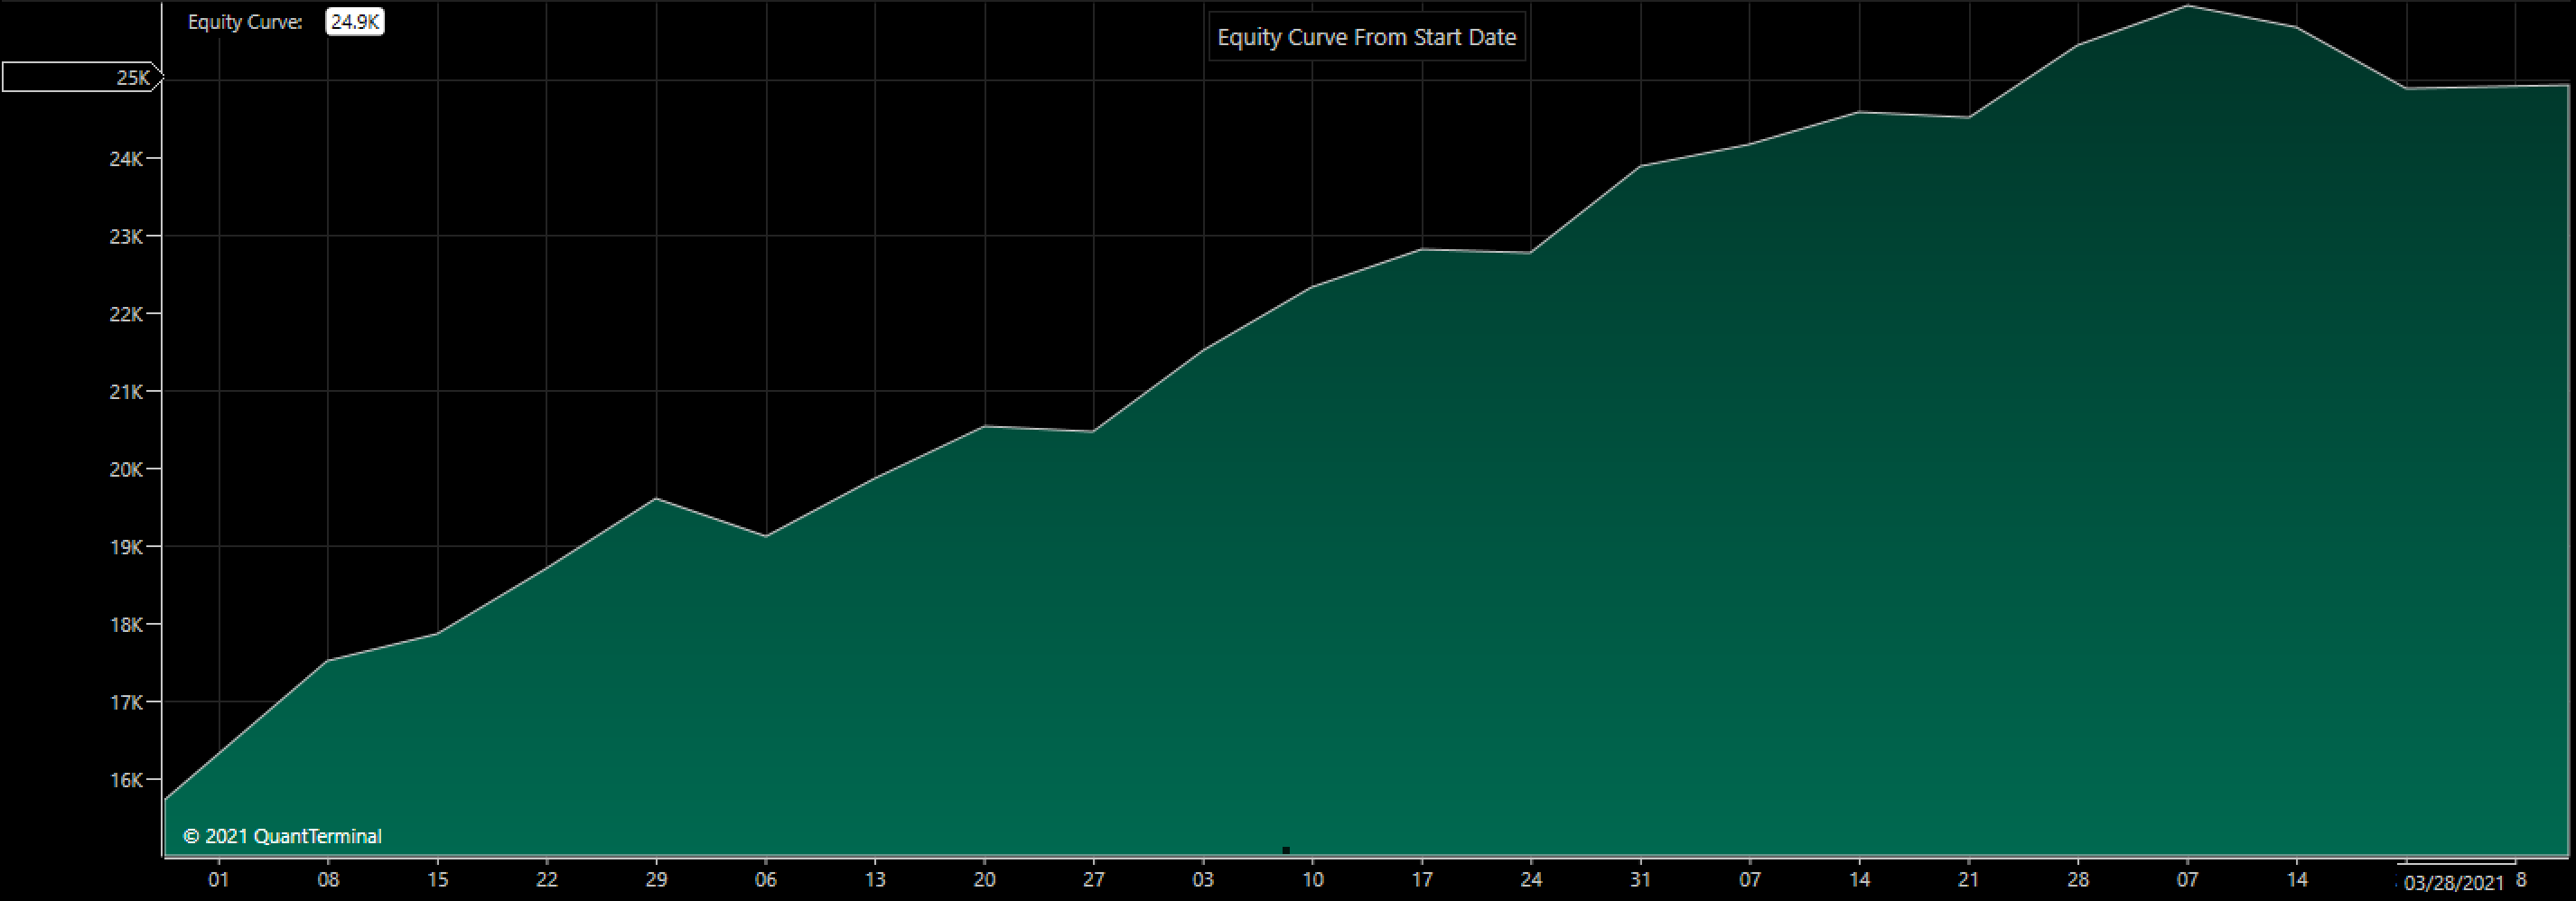Click the small black dot above the x-axis
This screenshot has height=901, width=2576.
1286,850
